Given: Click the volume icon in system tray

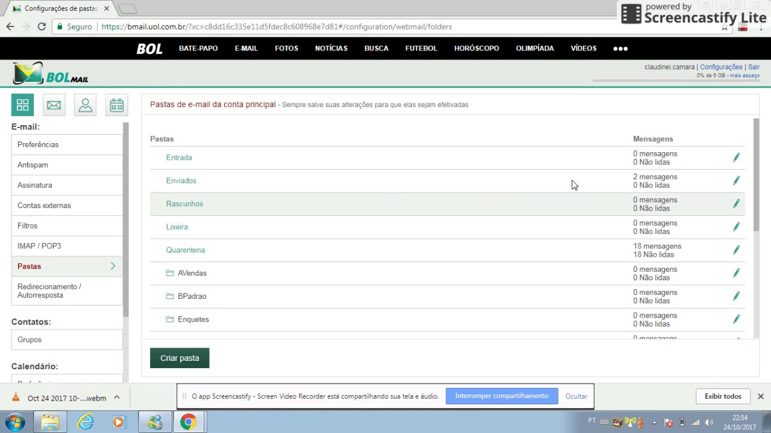Looking at the screenshot, I should (x=709, y=422).
